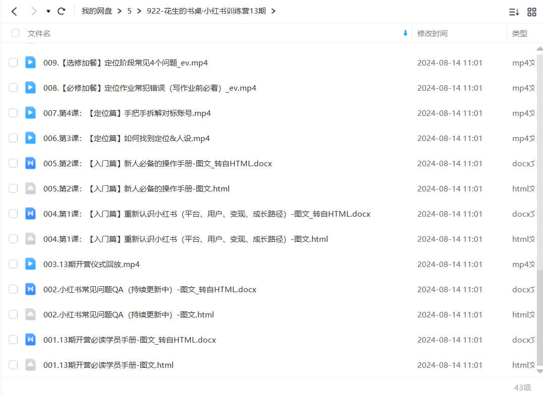Select 001.13期开营必读学员手册-图文.html

(x=108, y=365)
